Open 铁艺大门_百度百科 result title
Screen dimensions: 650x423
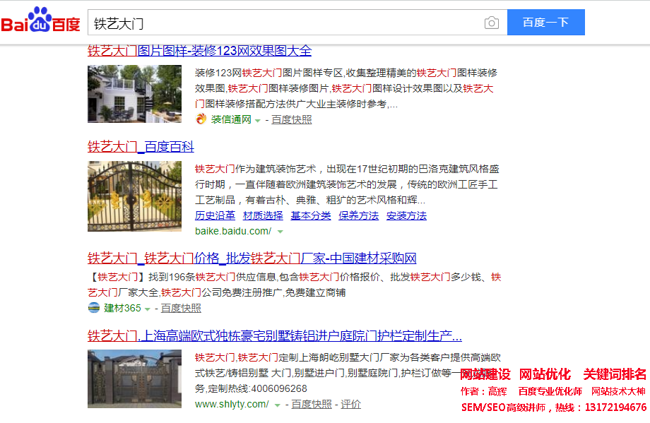(141, 147)
